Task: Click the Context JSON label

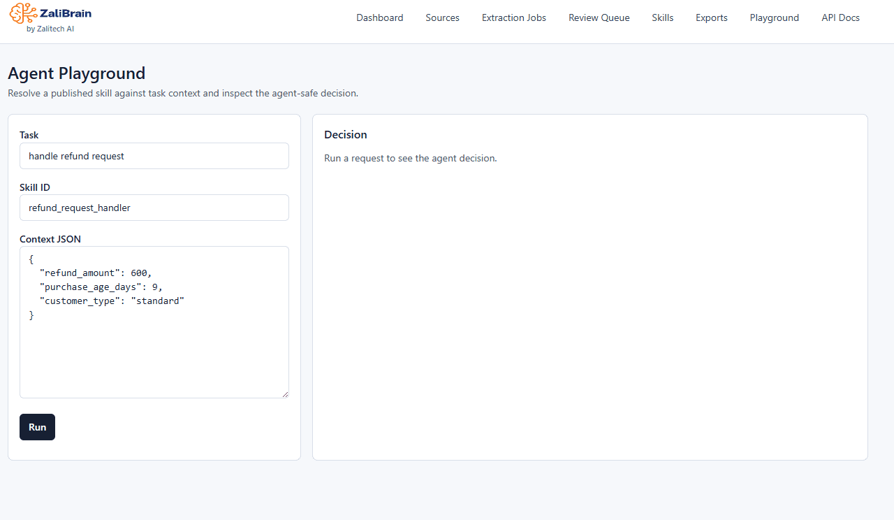Action: click(x=50, y=239)
